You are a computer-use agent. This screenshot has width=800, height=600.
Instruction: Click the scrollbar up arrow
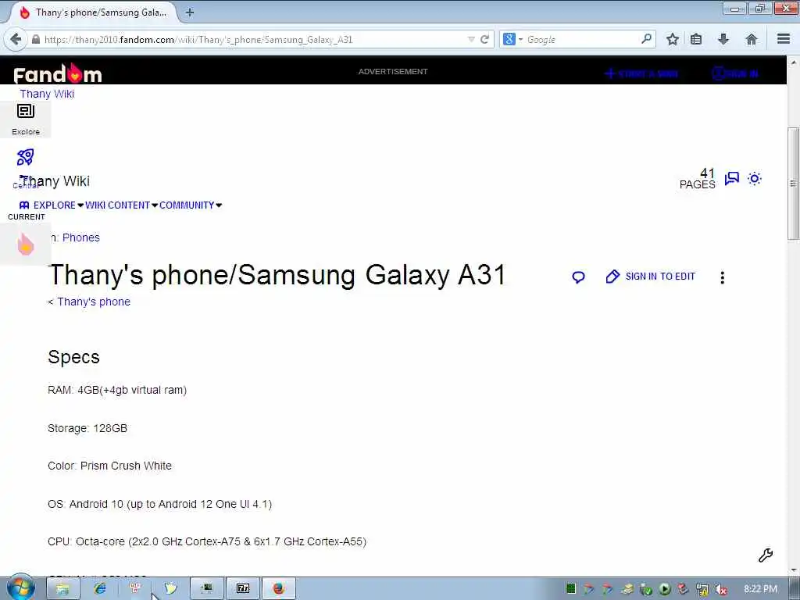click(x=794, y=62)
